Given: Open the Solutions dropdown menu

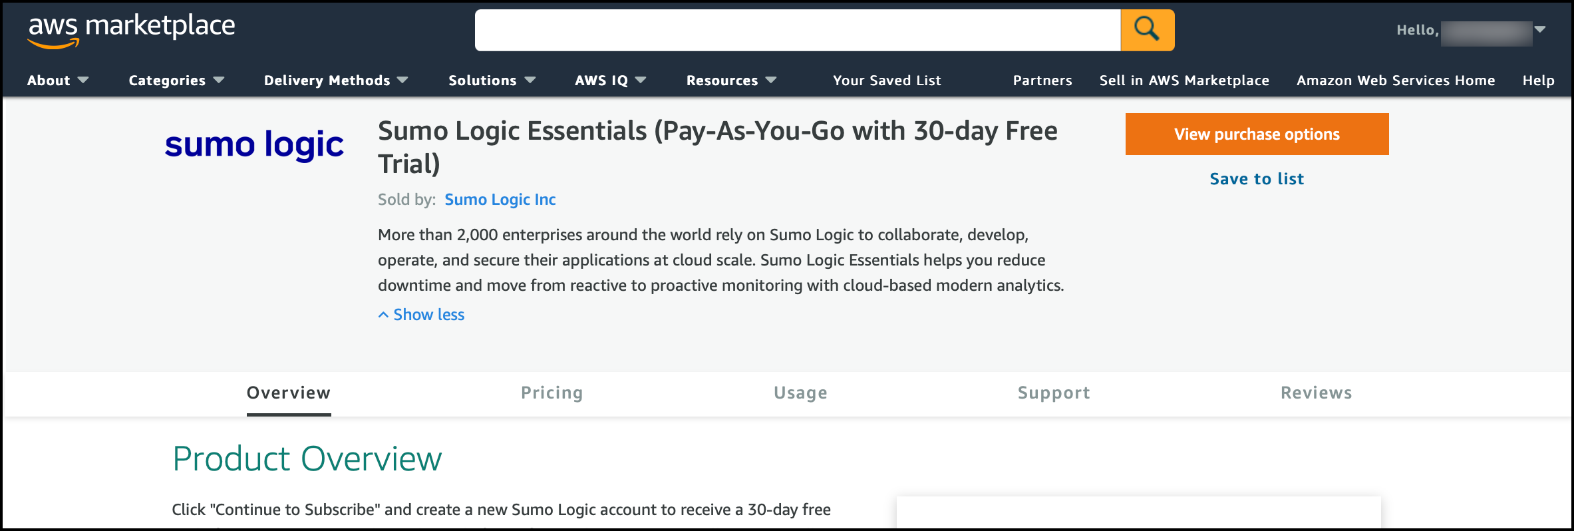Looking at the screenshot, I should (492, 81).
